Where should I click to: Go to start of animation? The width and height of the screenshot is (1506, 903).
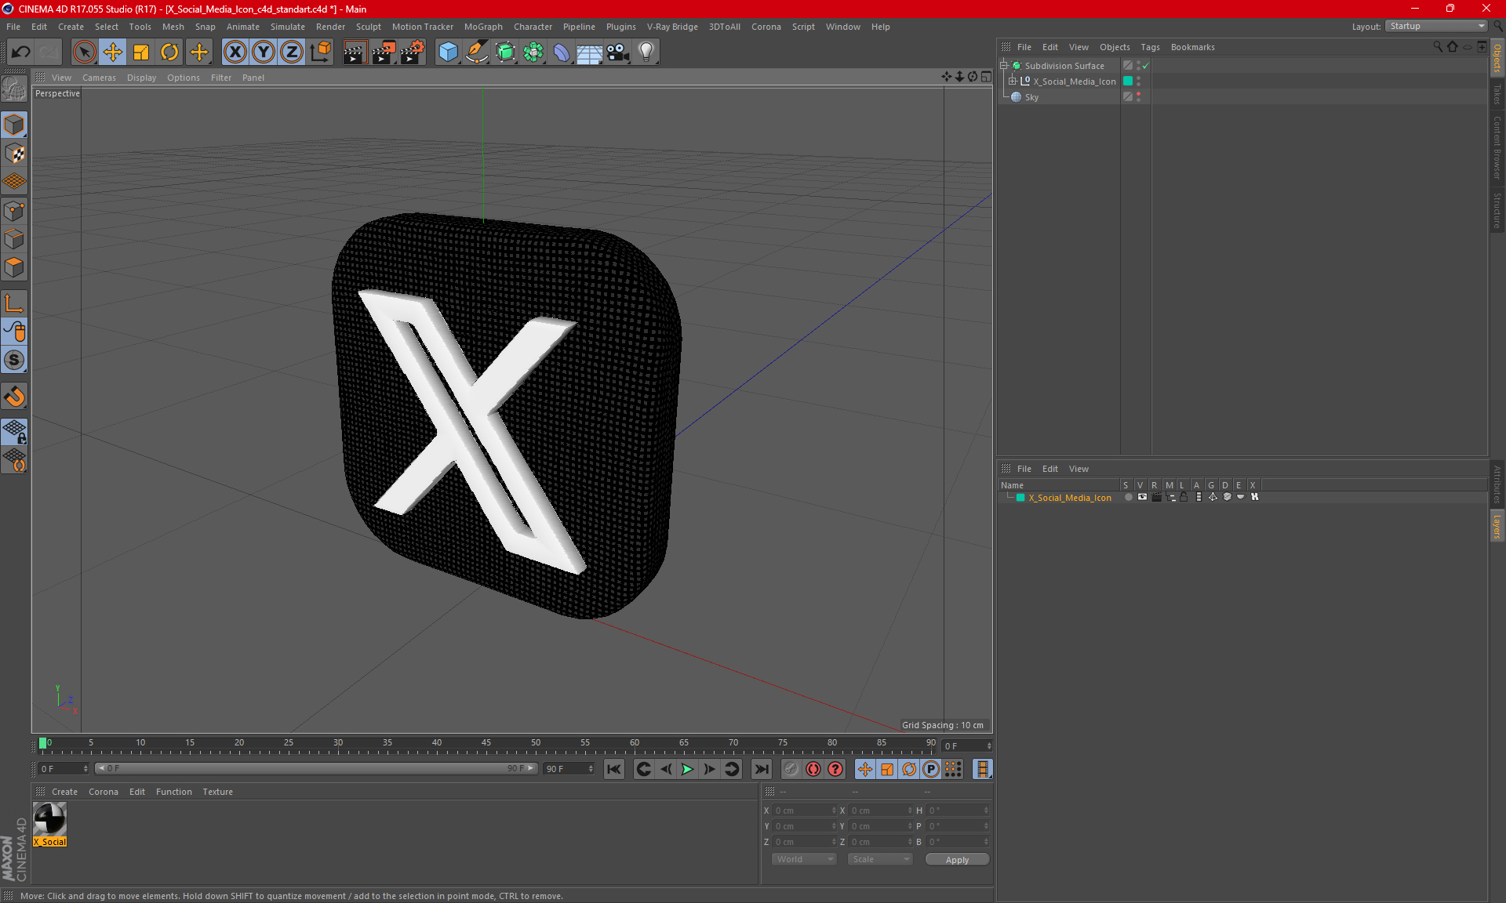(614, 769)
